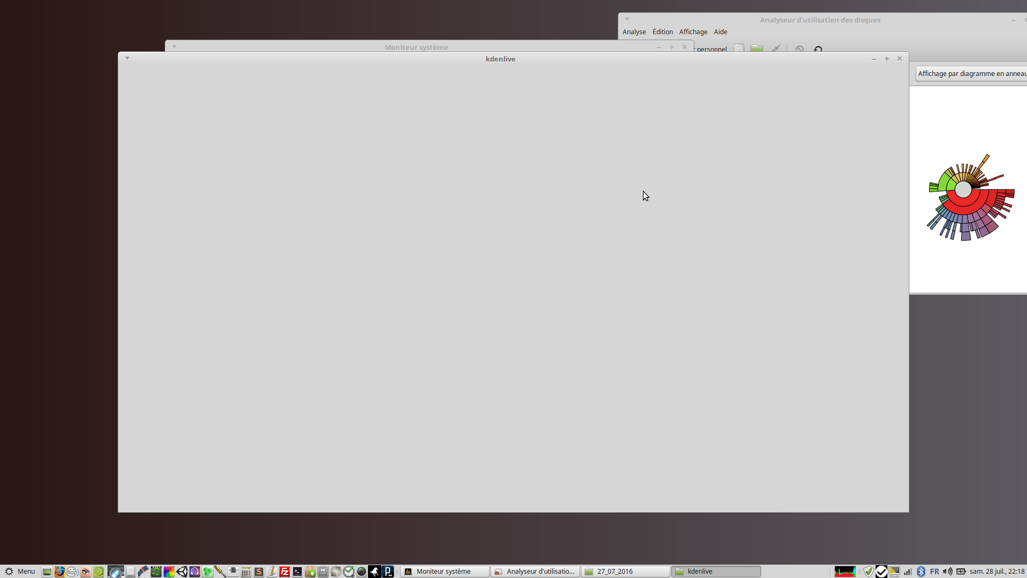Screen dimensions: 1027x578
Task: Open the network signal strength indicator
Action: 908,572
